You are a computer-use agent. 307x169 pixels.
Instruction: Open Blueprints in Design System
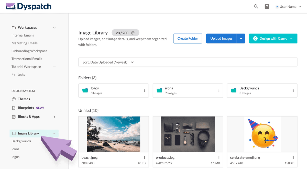(x=26, y=108)
